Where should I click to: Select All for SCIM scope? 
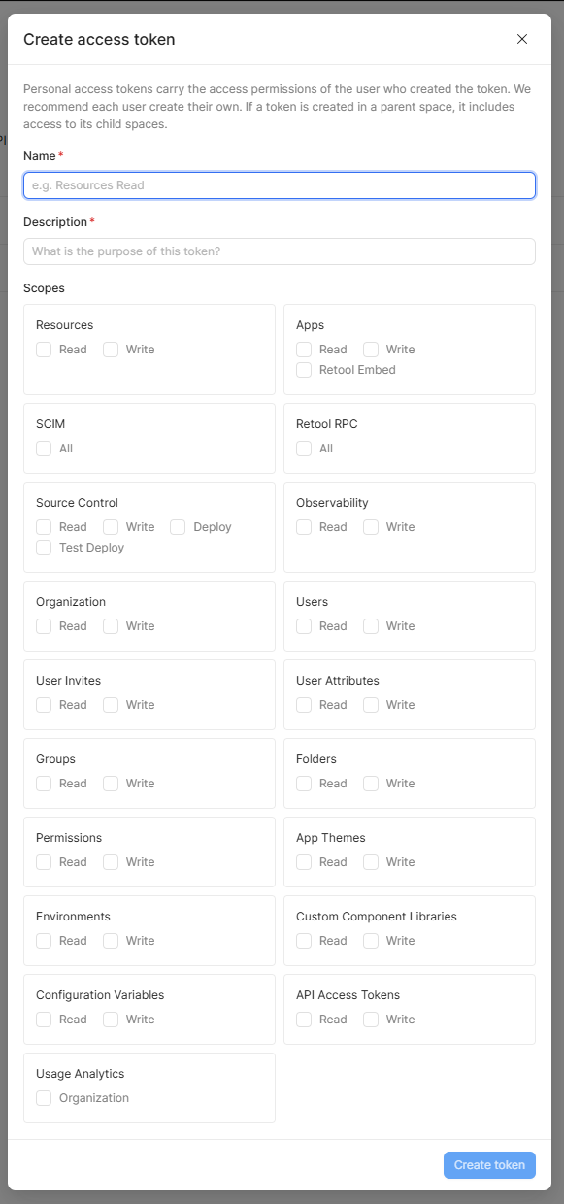[44, 449]
